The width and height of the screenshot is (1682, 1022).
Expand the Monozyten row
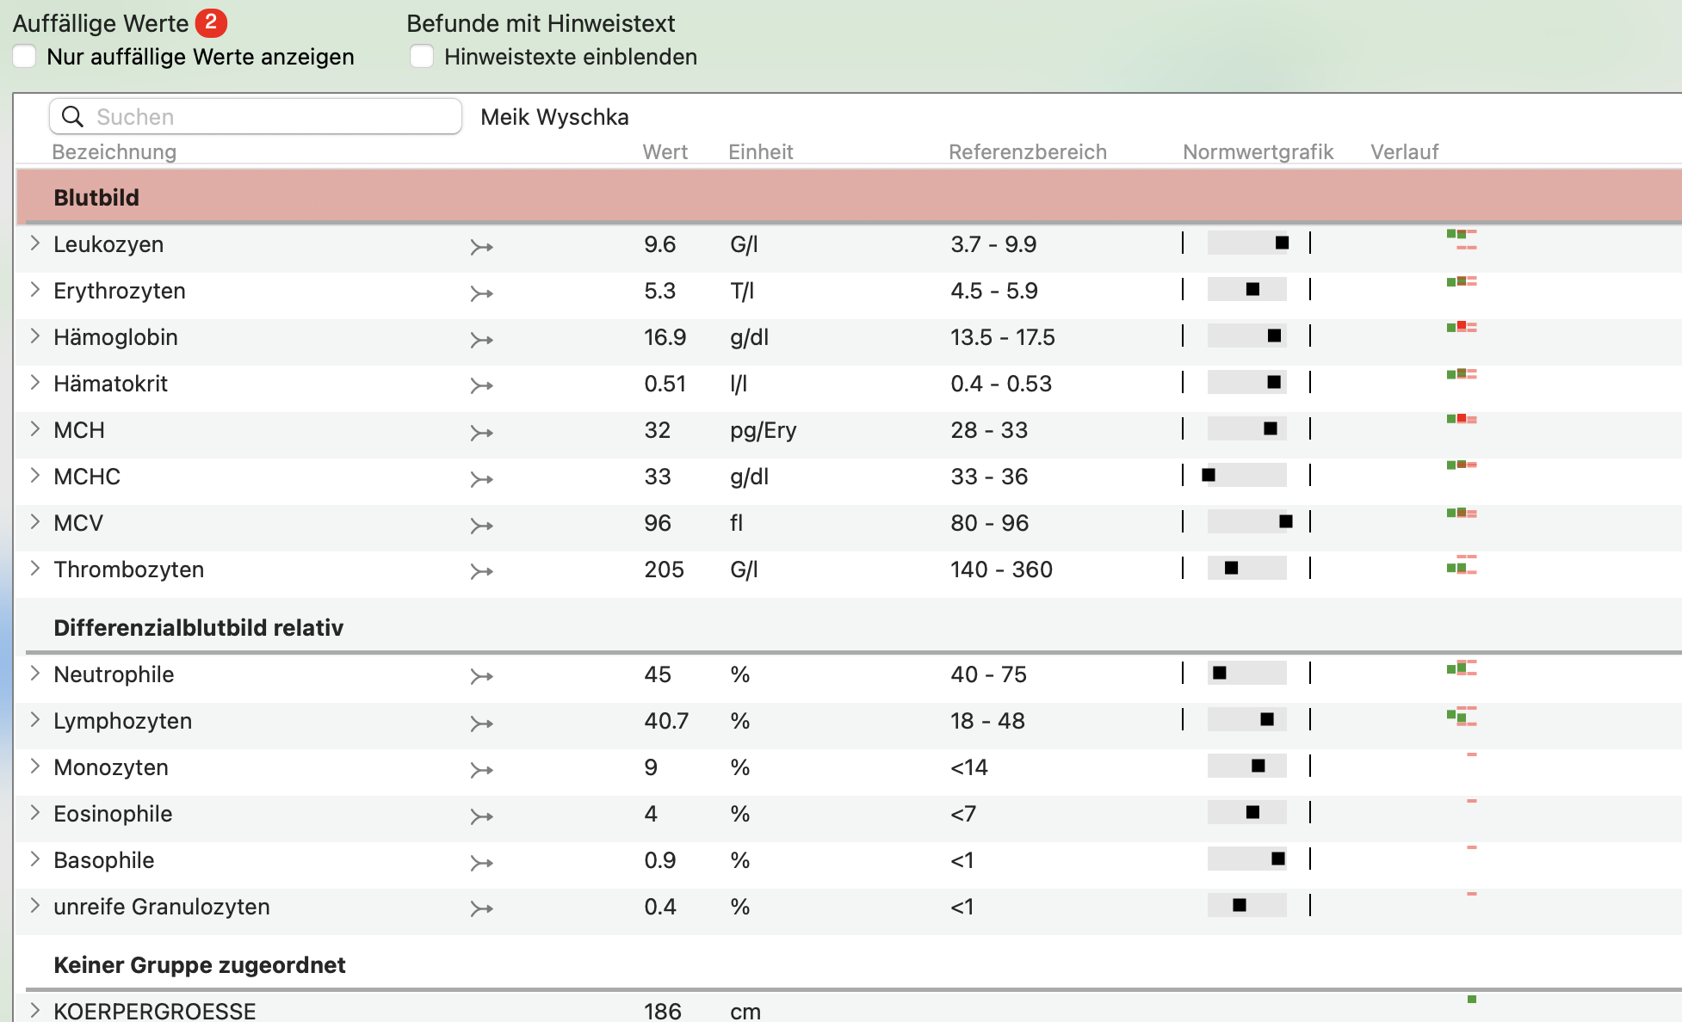[x=35, y=766]
